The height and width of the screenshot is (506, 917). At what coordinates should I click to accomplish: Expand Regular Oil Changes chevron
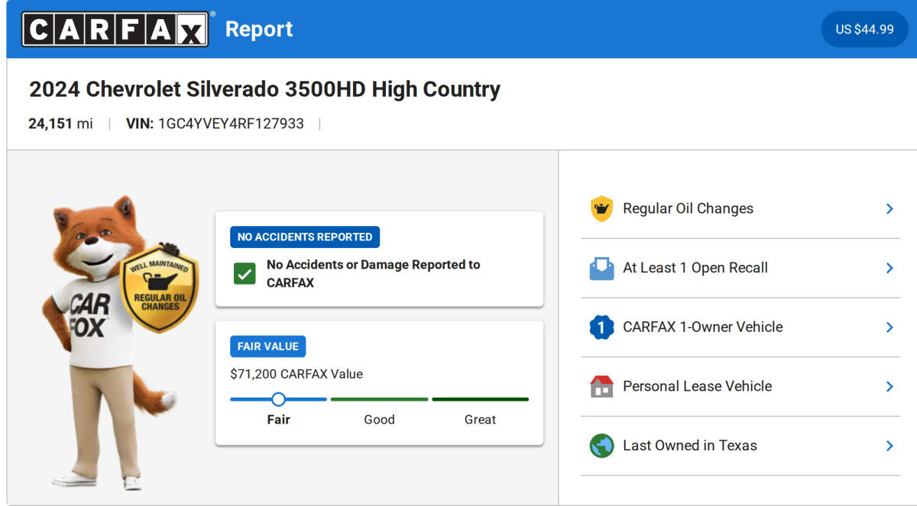[889, 208]
